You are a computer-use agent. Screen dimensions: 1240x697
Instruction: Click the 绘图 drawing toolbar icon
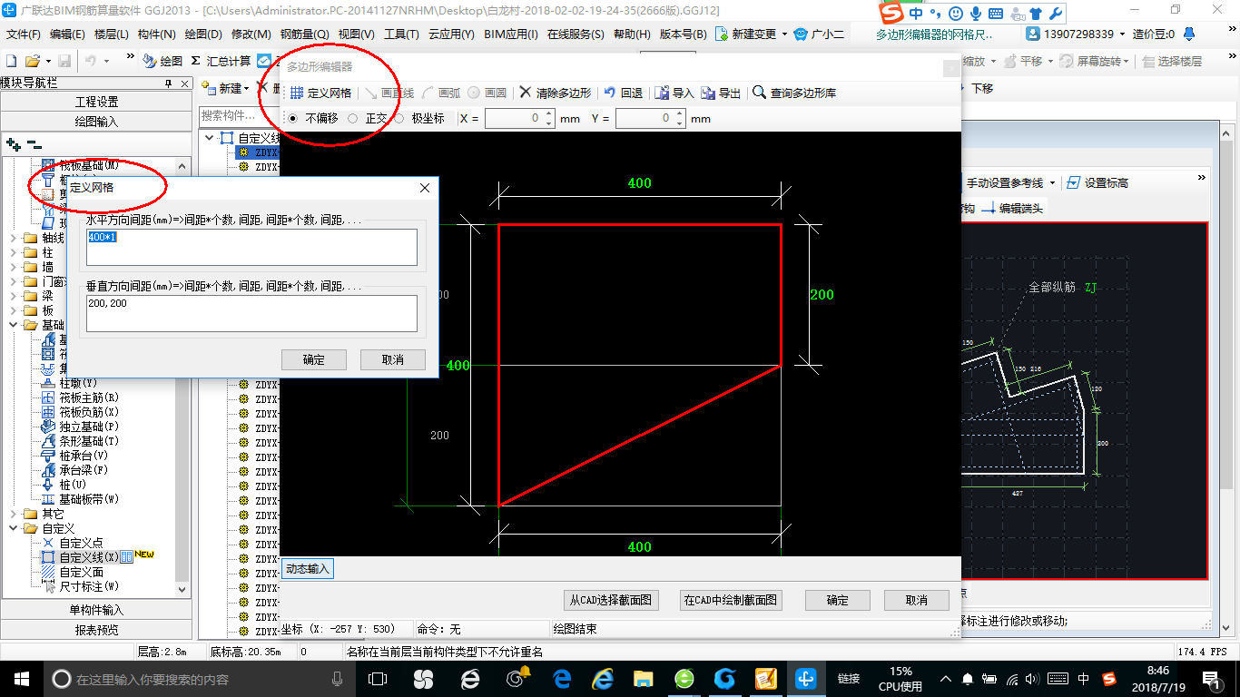tap(150, 61)
